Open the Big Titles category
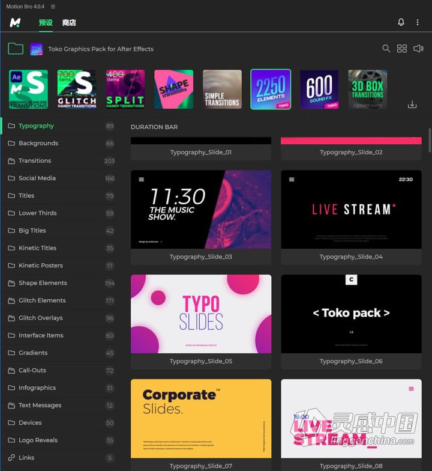The height and width of the screenshot is (471, 432). [60, 231]
